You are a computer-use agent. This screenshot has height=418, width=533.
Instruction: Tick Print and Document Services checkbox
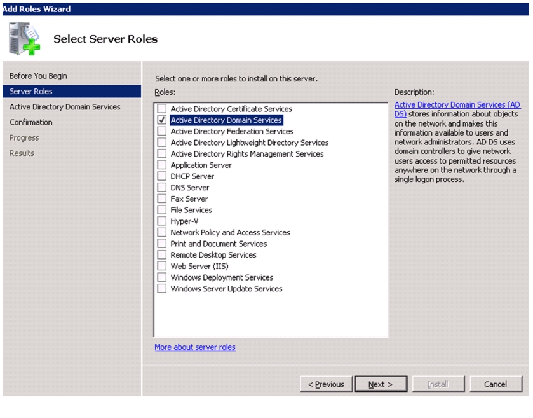coord(162,244)
